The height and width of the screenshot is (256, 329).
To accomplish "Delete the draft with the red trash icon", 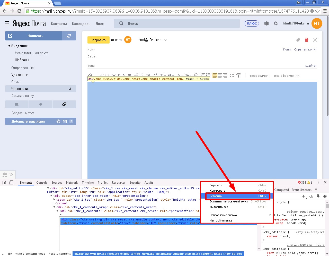I will pos(306,40).
